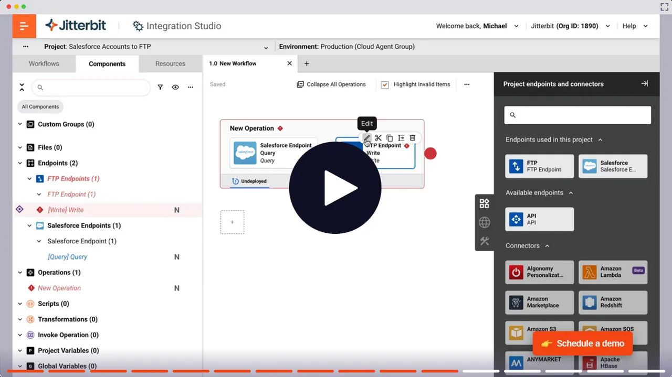Click the Salesforce Endpoint Query activity
The height and width of the screenshot is (377, 672).
274,153
